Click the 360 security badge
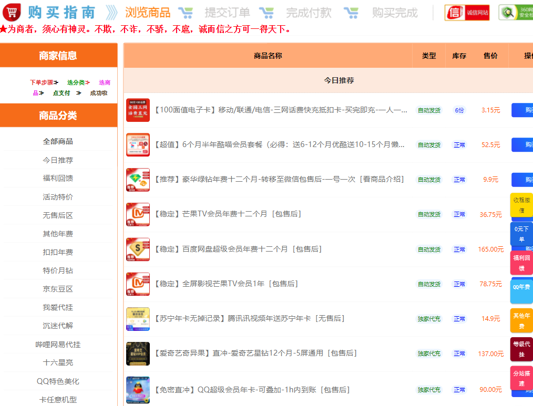The height and width of the screenshot is (406, 533). pyautogui.click(x=516, y=13)
